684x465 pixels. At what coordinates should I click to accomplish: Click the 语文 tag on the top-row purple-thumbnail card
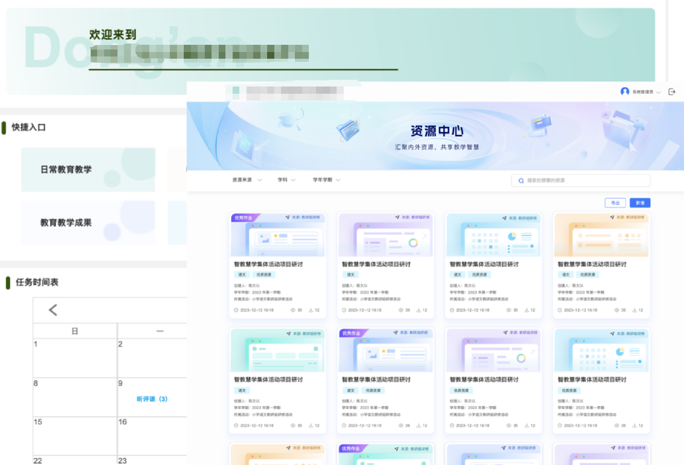(350, 274)
